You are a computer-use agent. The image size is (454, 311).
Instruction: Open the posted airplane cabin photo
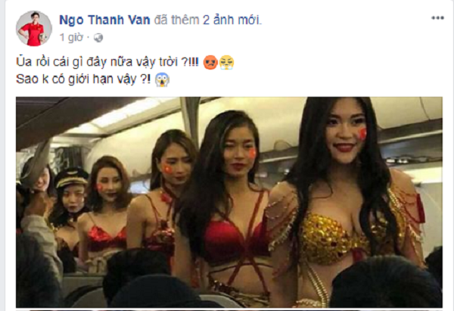point(229,202)
